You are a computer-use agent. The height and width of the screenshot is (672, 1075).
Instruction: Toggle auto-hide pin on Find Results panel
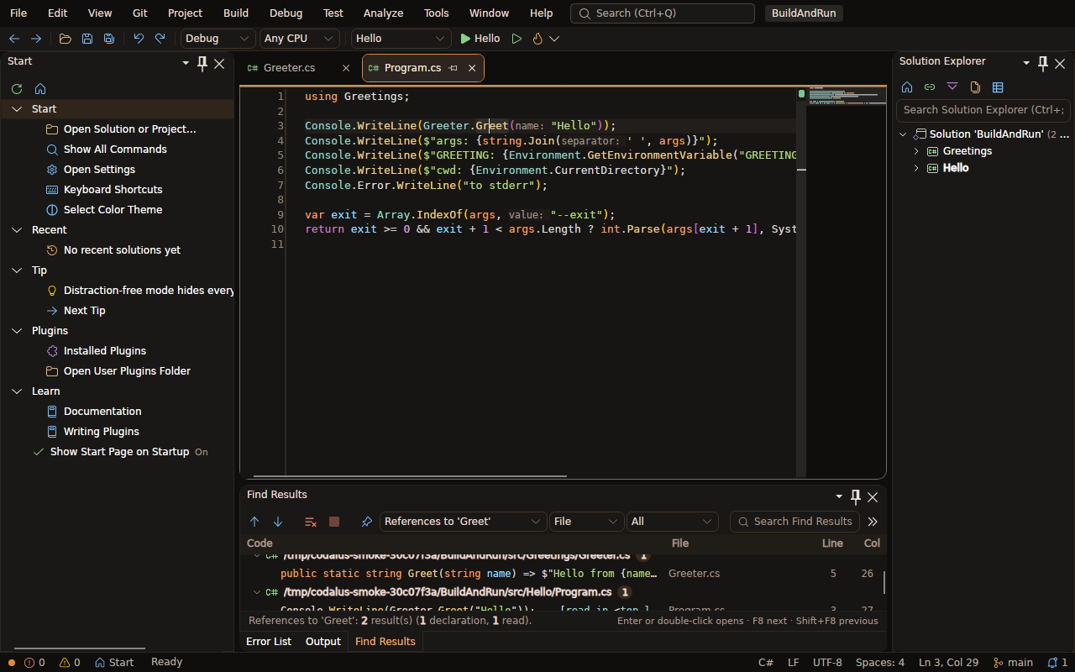pyautogui.click(x=856, y=496)
